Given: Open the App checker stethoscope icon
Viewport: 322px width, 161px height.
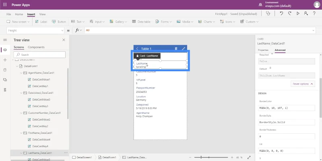Looking at the screenshot, I should (x=268, y=14).
